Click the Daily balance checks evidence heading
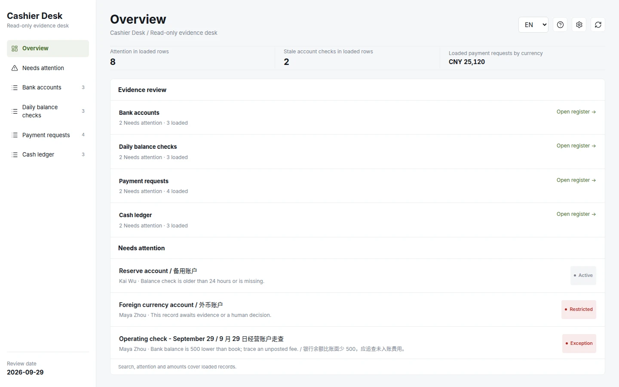 (x=148, y=147)
